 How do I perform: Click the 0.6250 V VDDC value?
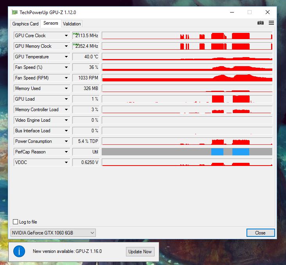pyautogui.click(x=86, y=162)
